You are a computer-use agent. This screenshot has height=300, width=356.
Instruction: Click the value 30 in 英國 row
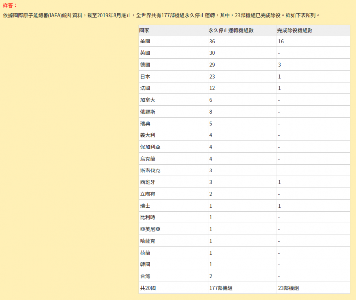[212, 53]
